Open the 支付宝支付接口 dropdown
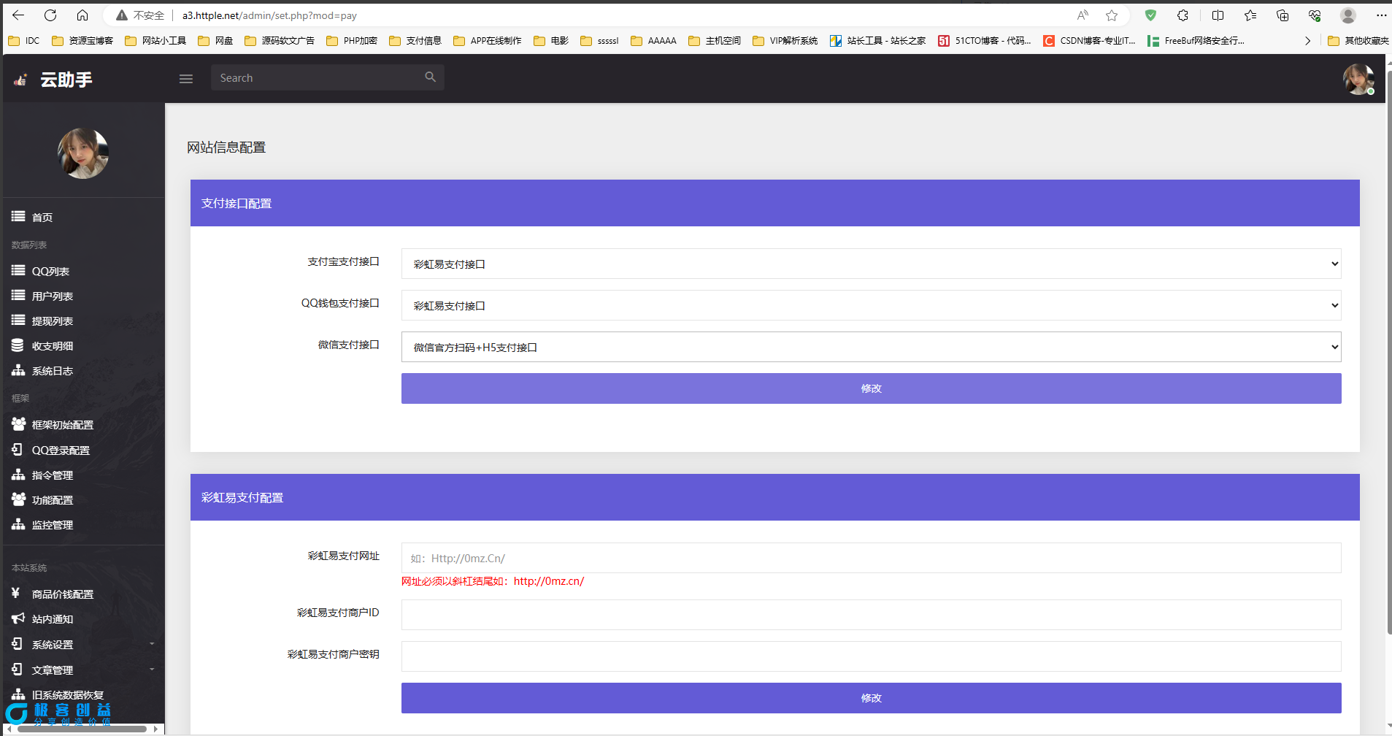Screen dimensions: 1392x736 tap(870, 264)
